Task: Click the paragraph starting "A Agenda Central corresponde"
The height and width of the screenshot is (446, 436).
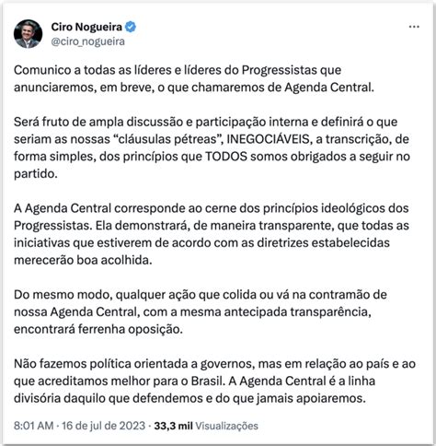Action: [212, 234]
